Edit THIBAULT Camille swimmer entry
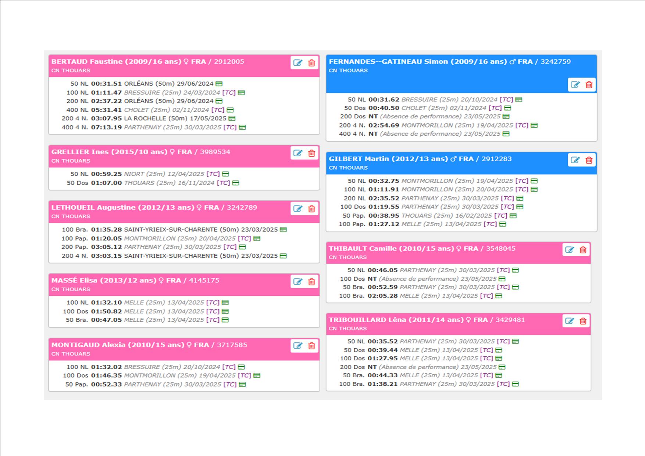This screenshot has width=645, height=456. pyautogui.click(x=569, y=250)
